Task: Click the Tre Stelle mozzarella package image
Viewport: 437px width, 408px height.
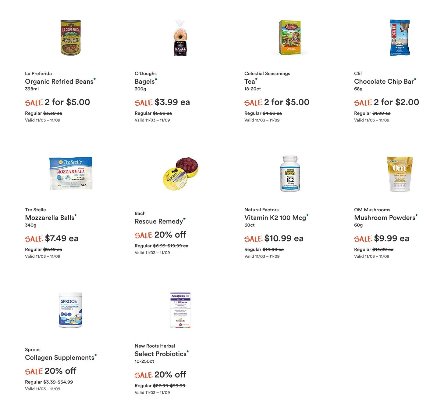Action: 71,173
